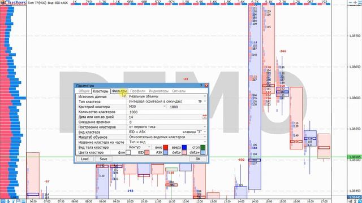Image resolution: width=362 pixels, height=203 pixels.
Task: Click the help question mark in Параметры
Action: pos(201,85)
